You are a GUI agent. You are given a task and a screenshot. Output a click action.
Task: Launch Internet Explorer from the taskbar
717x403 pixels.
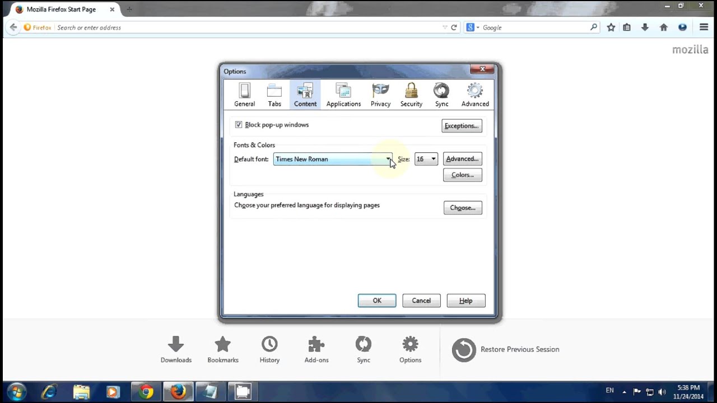click(x=49, y=392)
